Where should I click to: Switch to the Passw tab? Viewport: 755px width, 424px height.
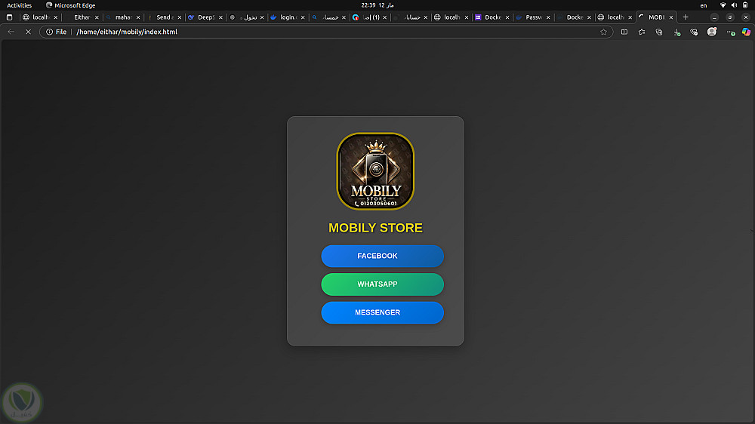532,17
